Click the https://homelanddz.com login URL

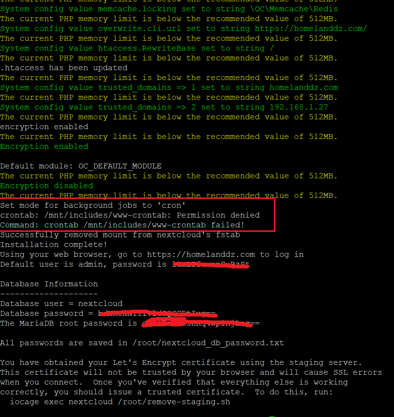pyautogui.click(x=201, y=254)
